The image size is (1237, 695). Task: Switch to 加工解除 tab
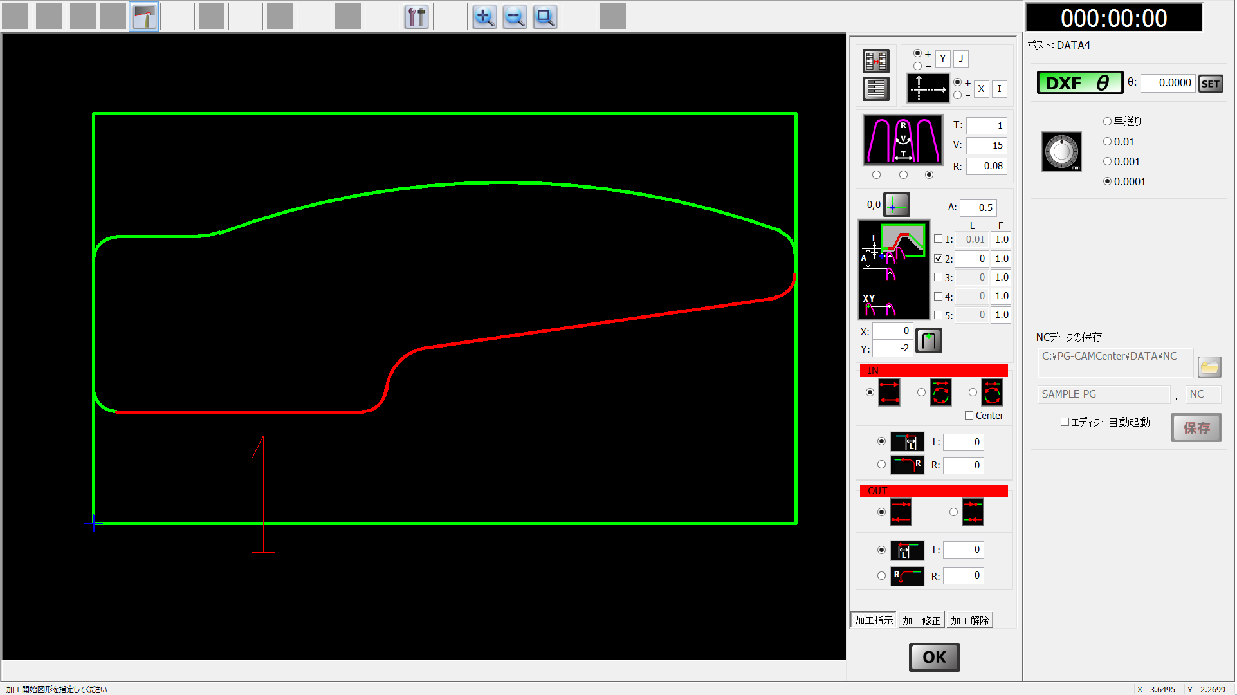click(969, 620)
